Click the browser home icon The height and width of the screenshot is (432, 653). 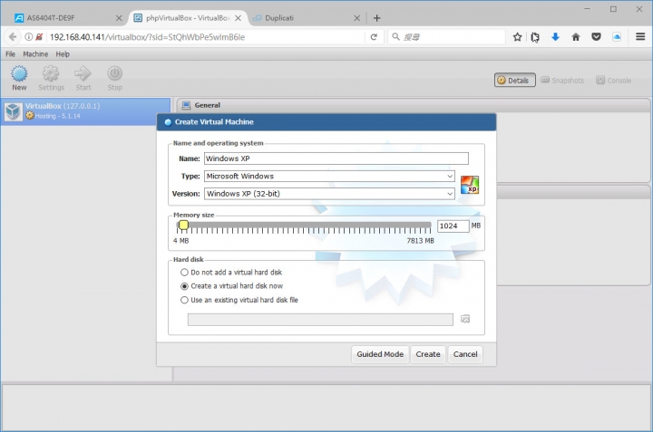(576, 37)
